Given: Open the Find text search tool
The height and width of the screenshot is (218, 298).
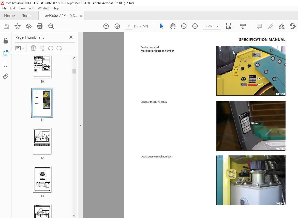Looking at the screenshot, I should [51, 26].
